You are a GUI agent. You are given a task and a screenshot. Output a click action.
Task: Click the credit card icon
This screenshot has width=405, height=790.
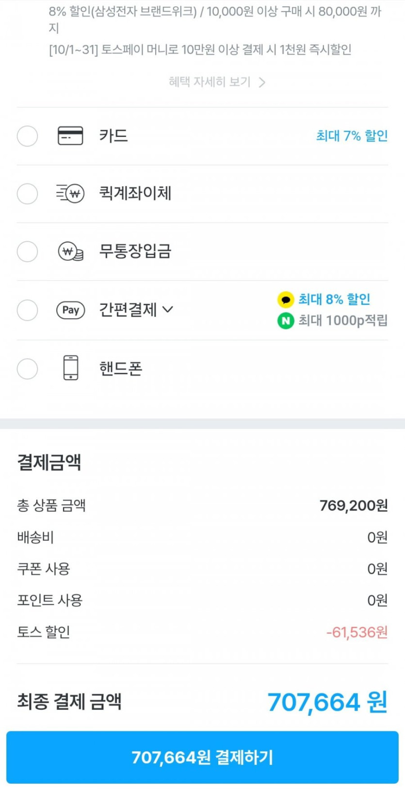tap(70, 136)
